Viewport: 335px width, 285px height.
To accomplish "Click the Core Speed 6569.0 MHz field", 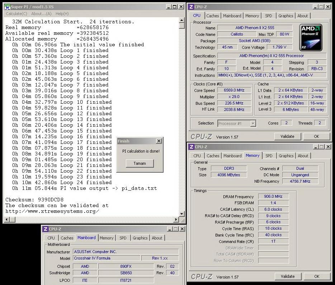I will coord(234,90).
